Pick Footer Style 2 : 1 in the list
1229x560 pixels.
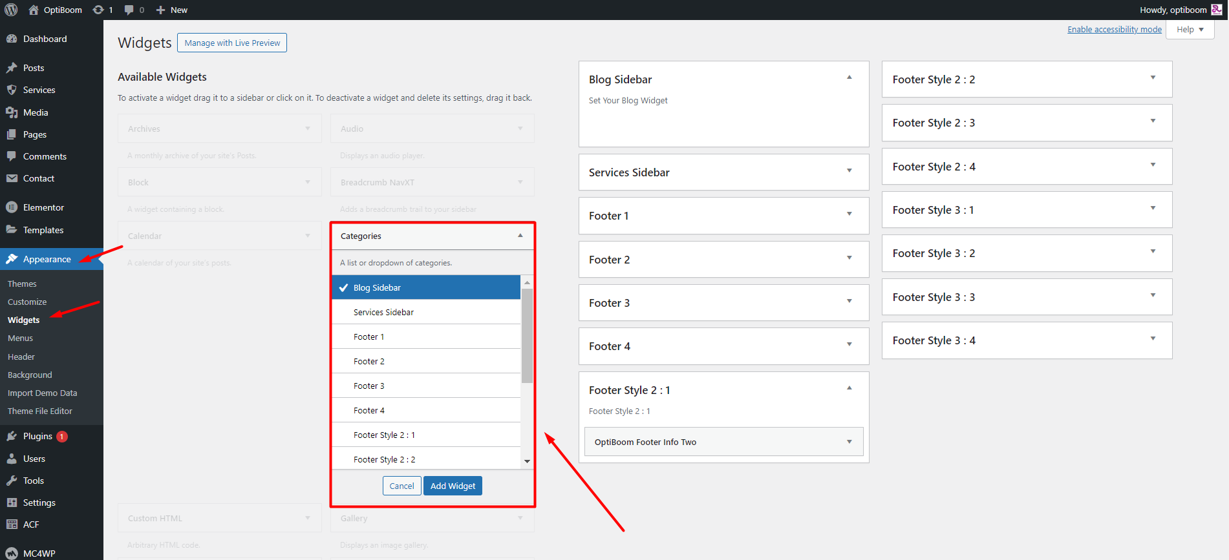click(426, 435)
